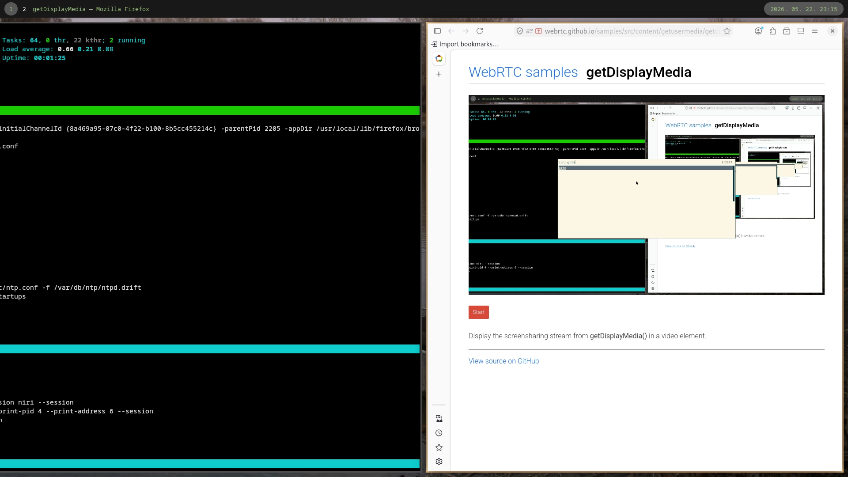848x477 pixels.
Task: Open the site permissions icon in address bar
Action: coord(529,31)
